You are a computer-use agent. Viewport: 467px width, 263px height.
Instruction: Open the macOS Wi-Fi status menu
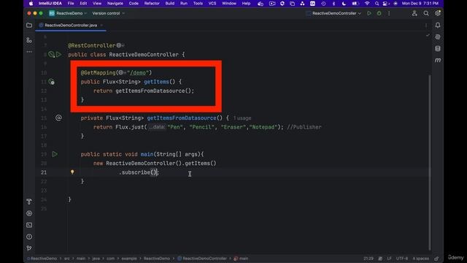[367, 4]
